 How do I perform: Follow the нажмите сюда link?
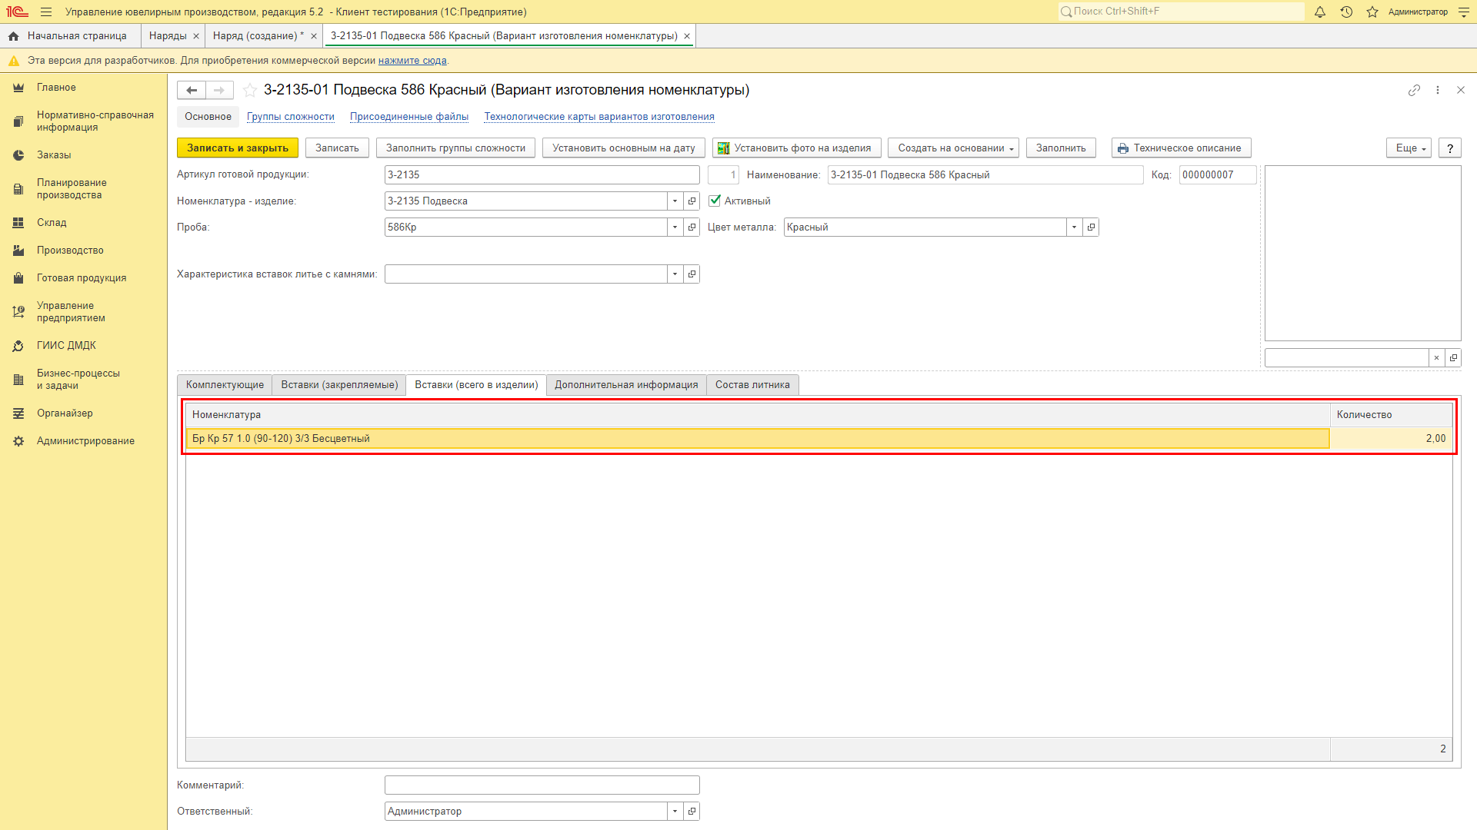pyautogui.click(x=412, y=61)
